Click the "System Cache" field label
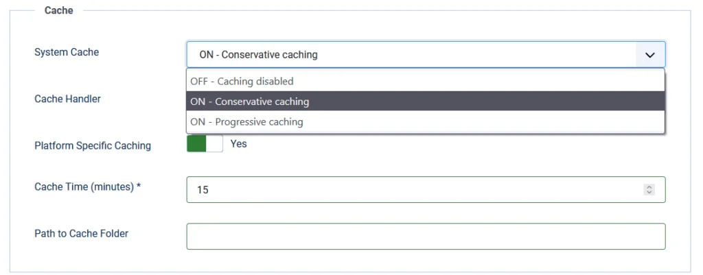This screenshot has height=275, width=703. (x=67, y=52)
